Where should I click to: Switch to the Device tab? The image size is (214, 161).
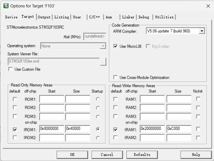(11, 17)
